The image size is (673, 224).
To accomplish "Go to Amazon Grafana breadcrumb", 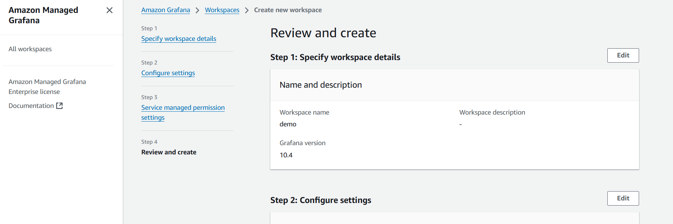I will (166, 10).
